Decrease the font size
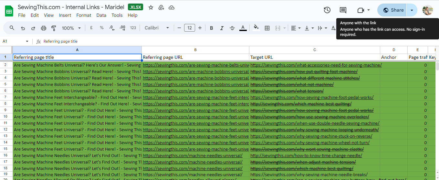The width and height of the screenshot is (439, 180). (179, 28)
